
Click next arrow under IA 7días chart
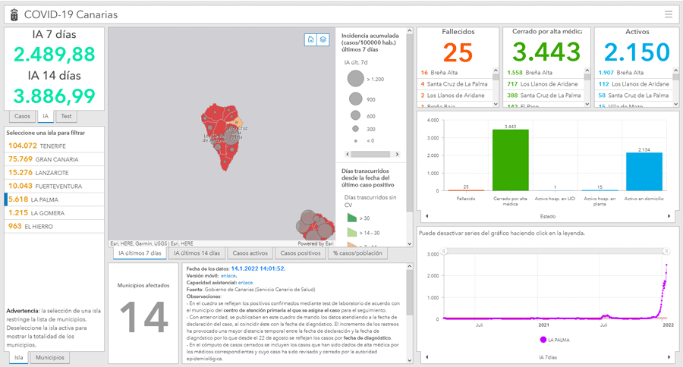click(x=669, y=356)
